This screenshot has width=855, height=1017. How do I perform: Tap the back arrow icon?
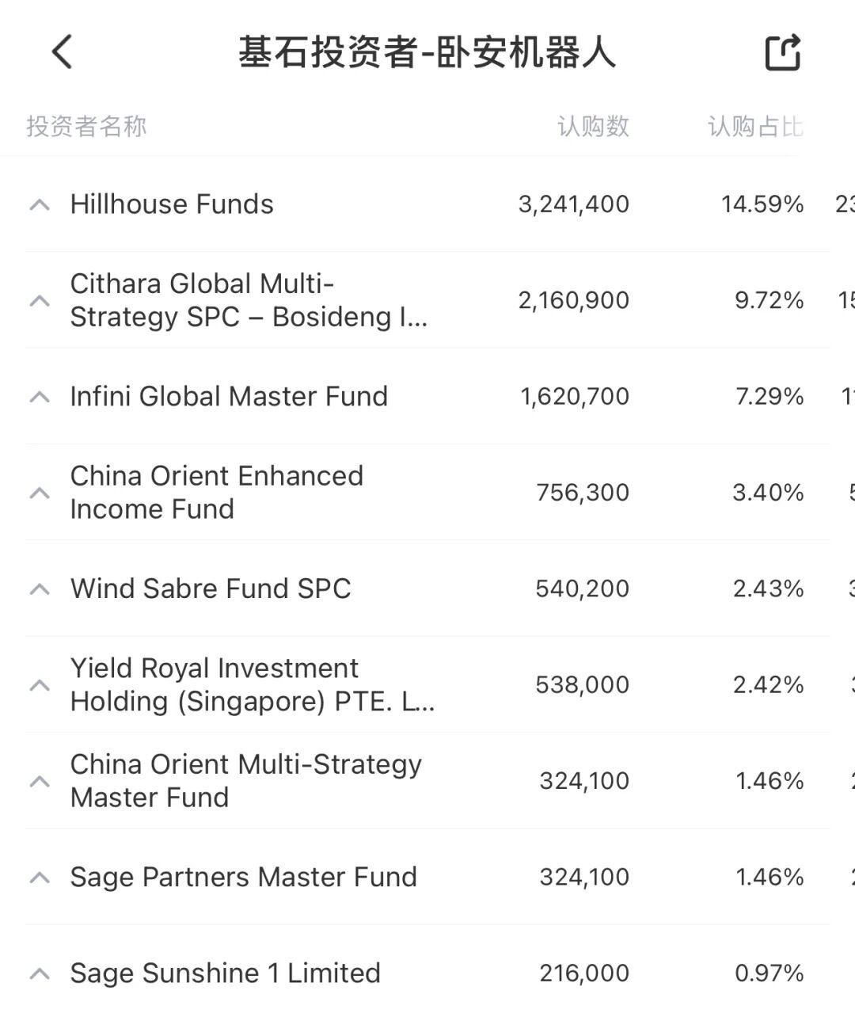pyautogui.click(x=62, y=52)
